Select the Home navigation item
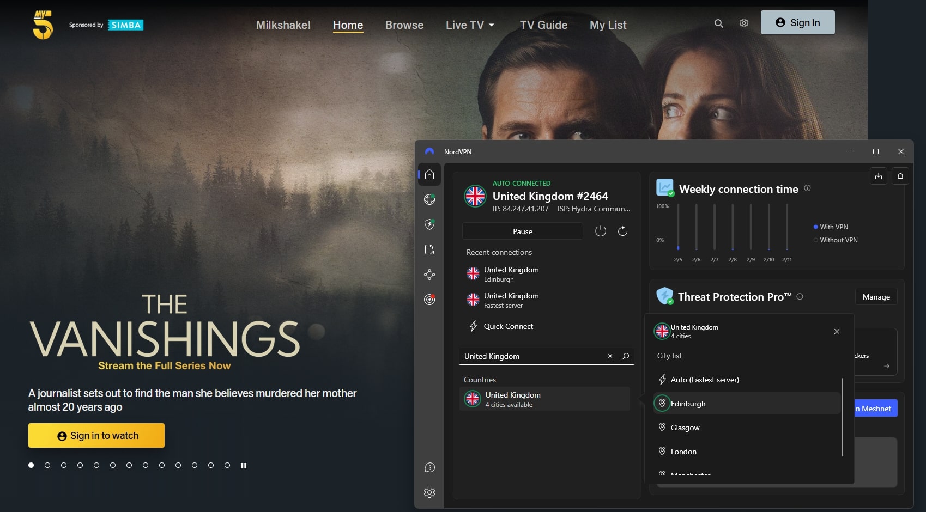 click(x=348, y=25)
